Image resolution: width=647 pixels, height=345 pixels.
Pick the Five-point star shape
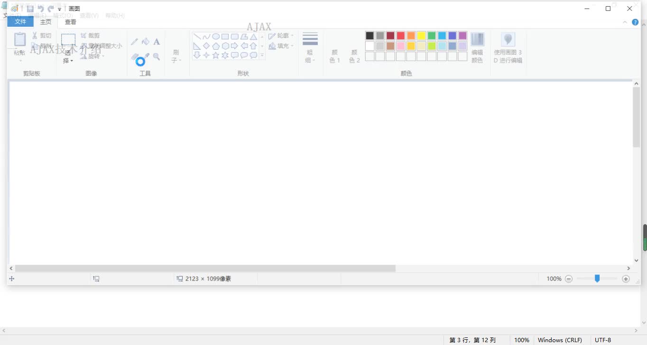[x=216, y=55]
